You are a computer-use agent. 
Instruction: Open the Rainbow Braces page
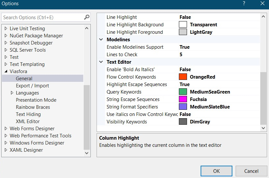(x=33, y=107)
